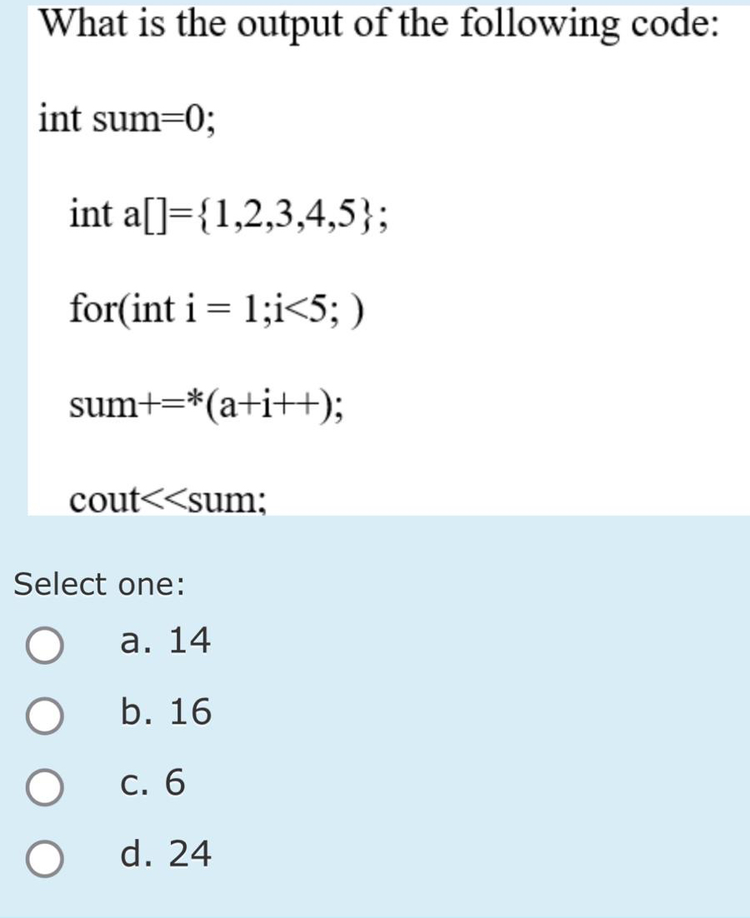
Task: Click the question title text
Action: pyautogui.click(x=375, y=25)
